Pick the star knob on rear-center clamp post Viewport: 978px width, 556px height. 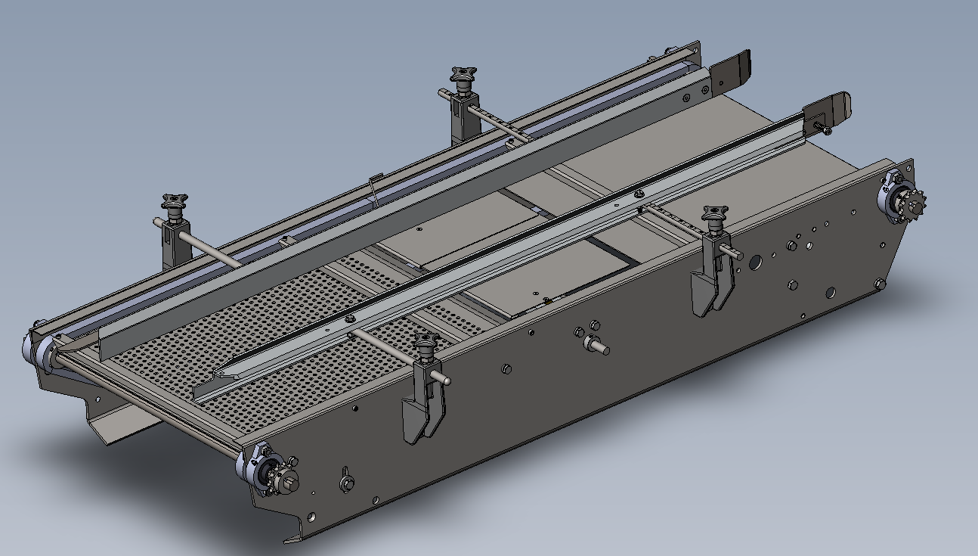463,75
